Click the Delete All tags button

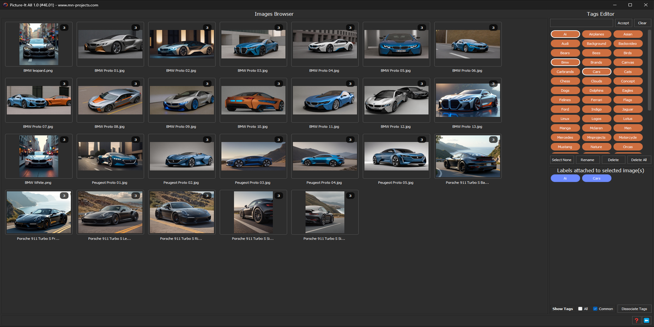tap(639, 160)
